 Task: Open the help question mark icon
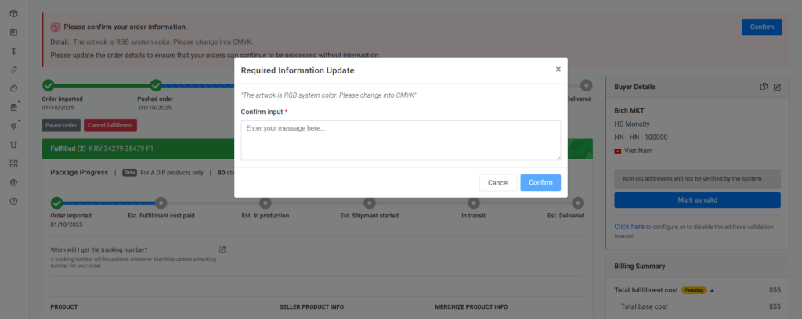click(13, 201)
